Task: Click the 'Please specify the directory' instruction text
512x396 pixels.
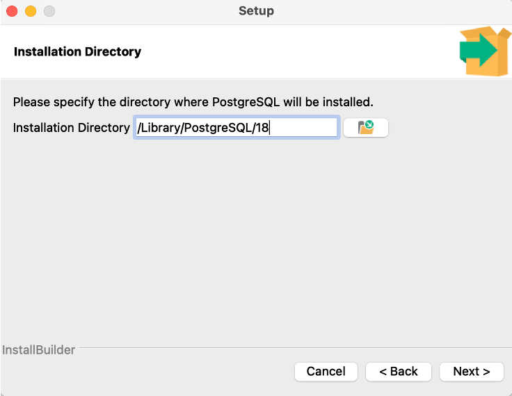Action: (193, 102)
